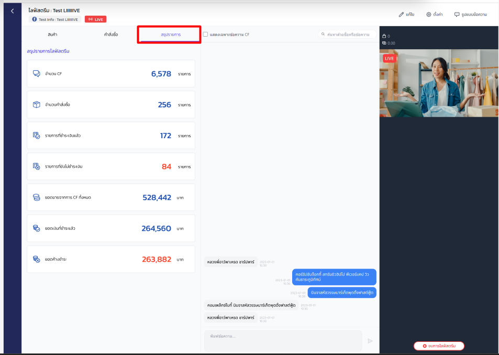Click the paid-list icon beside รายการที่ชำระเงินแล้ว
499x355 pixels.
(37, 136)
